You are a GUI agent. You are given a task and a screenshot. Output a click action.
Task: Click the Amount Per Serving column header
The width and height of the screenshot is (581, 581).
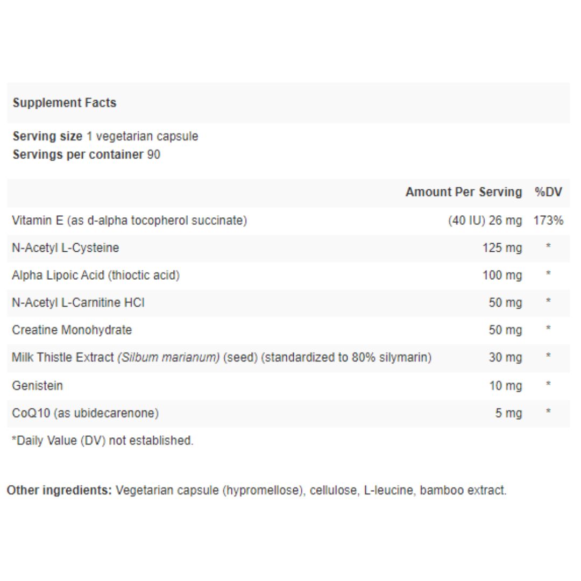pos(464,192)
